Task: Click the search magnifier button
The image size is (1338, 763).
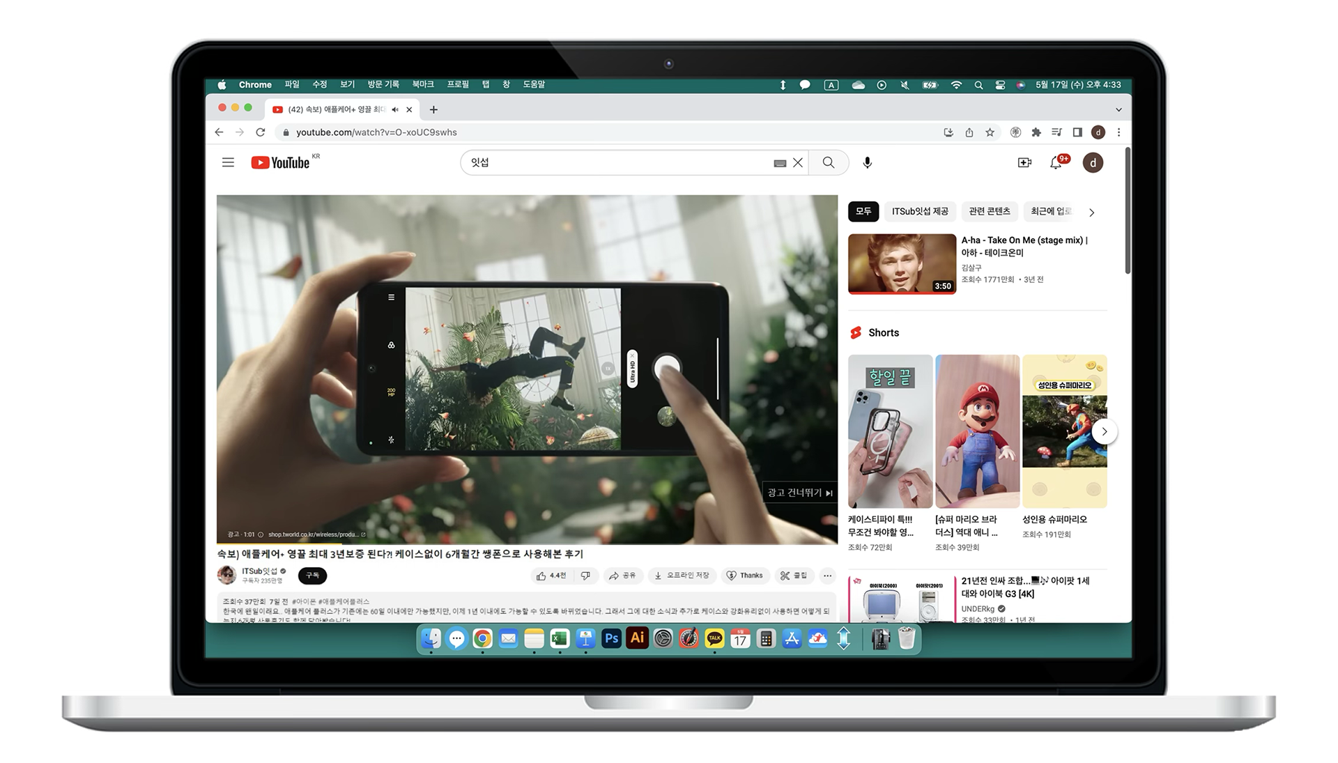Action: click(829, 162)
